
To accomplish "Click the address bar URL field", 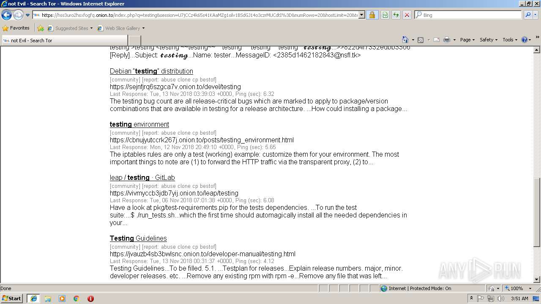I will coord(195,15).
